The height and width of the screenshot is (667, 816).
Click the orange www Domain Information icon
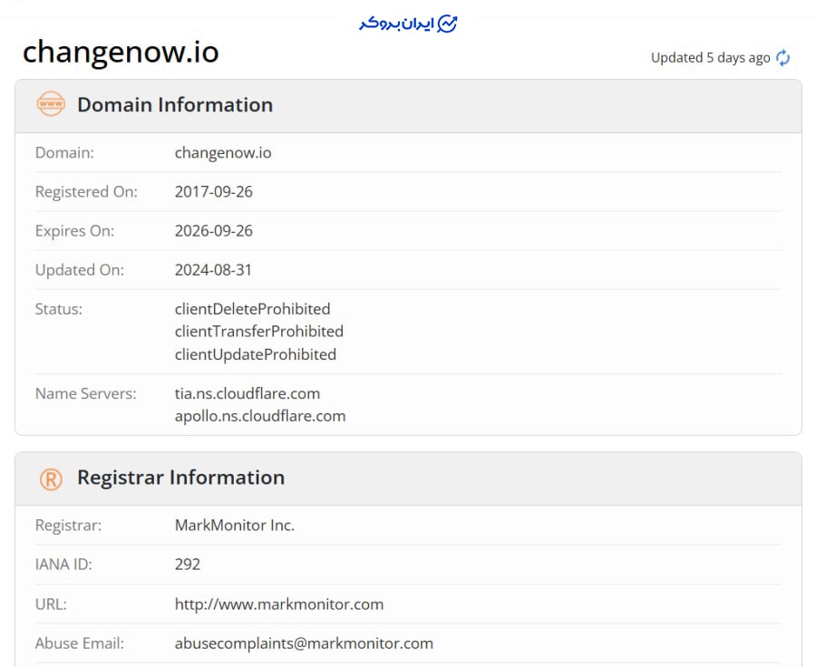click(x=51, y=104)
